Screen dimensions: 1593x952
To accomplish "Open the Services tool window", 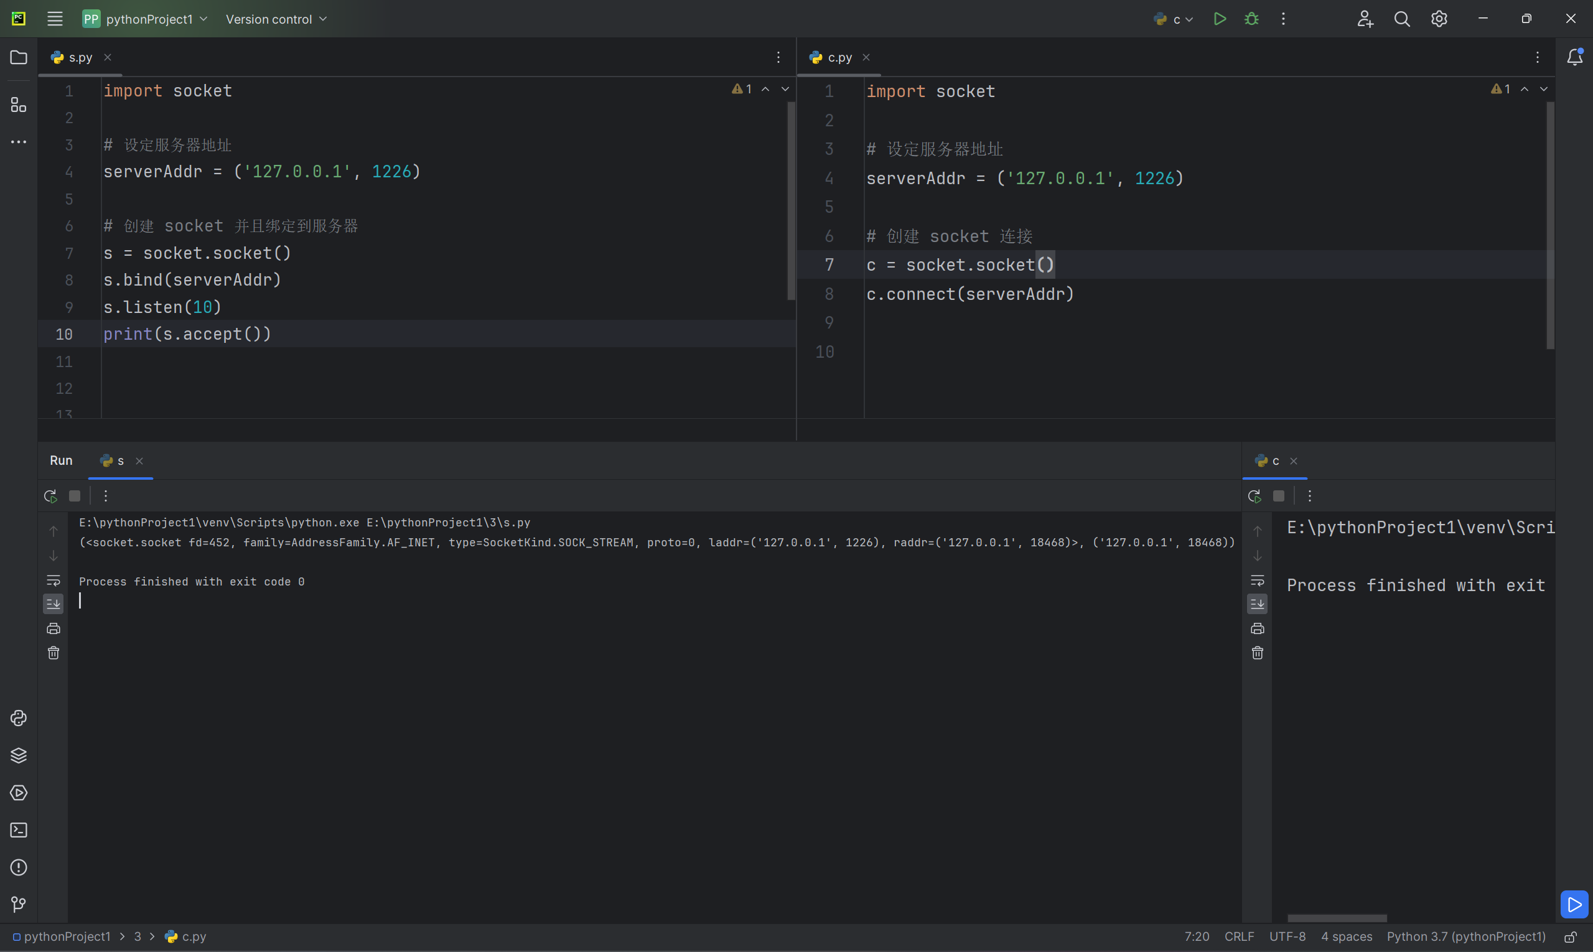I will tap(19, 793).
